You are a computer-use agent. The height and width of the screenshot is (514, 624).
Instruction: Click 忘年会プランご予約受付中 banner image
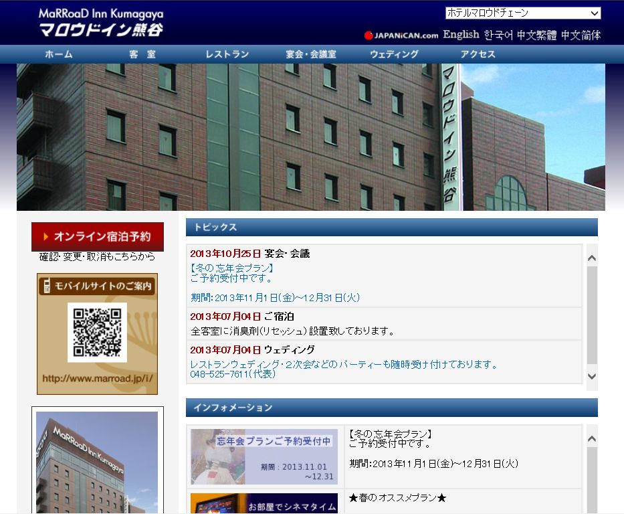coord(264,456)
